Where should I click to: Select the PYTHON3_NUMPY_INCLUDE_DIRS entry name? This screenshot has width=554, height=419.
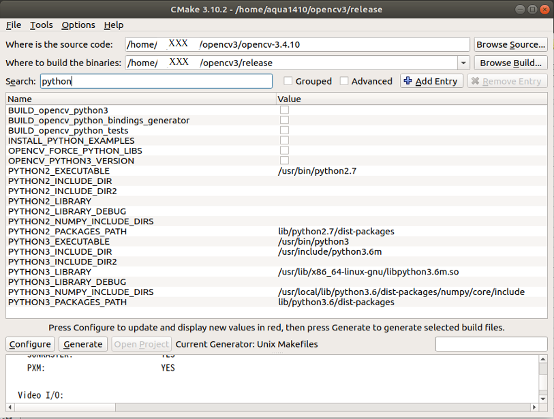(x=81, y=292)
